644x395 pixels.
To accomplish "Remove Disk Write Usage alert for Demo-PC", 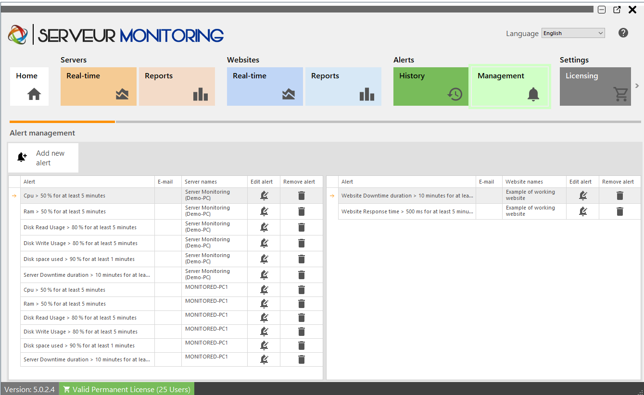I will point(302,243).
